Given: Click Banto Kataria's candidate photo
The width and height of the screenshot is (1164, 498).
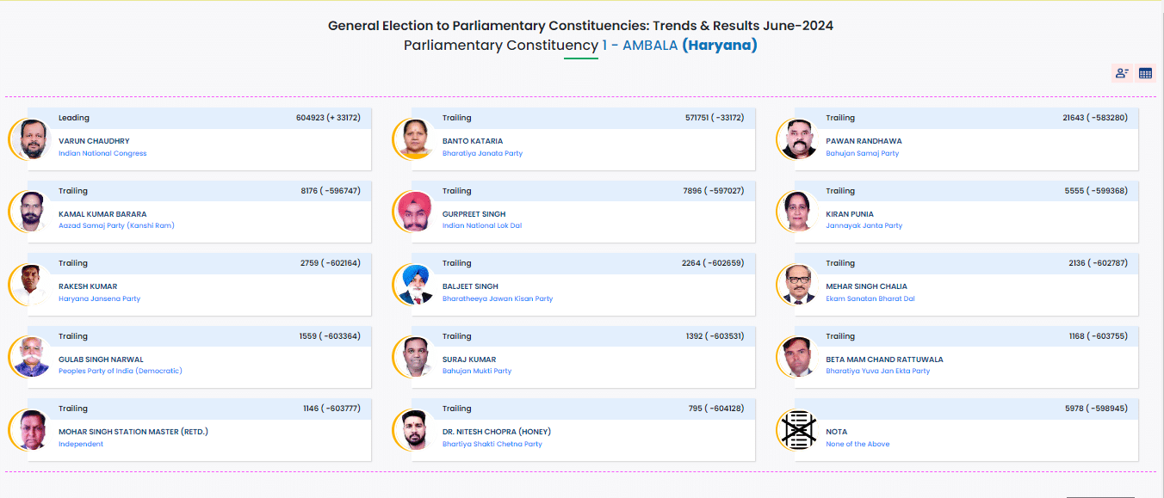Looking at the screenshot, I should pyautogui.click(x=416, y=139).
